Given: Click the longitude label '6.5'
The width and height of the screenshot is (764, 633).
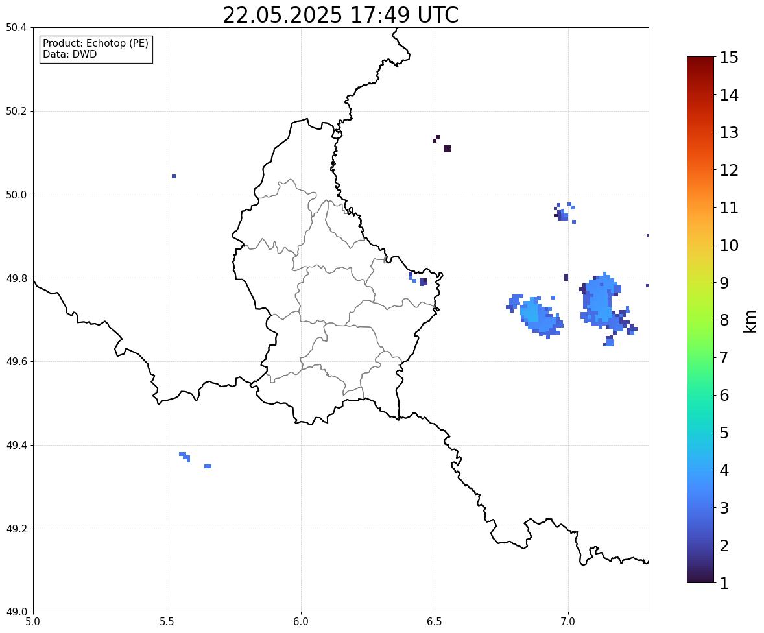Looking at the screenshot, I should pyautogui.click(x=435, y=622).
